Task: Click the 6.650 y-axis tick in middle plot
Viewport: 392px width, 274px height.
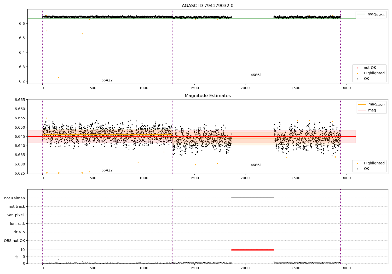Action: coord(20,127)
